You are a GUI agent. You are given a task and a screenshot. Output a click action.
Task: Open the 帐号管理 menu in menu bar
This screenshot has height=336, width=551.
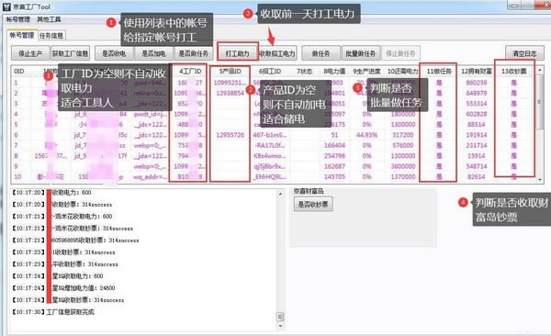18,19
